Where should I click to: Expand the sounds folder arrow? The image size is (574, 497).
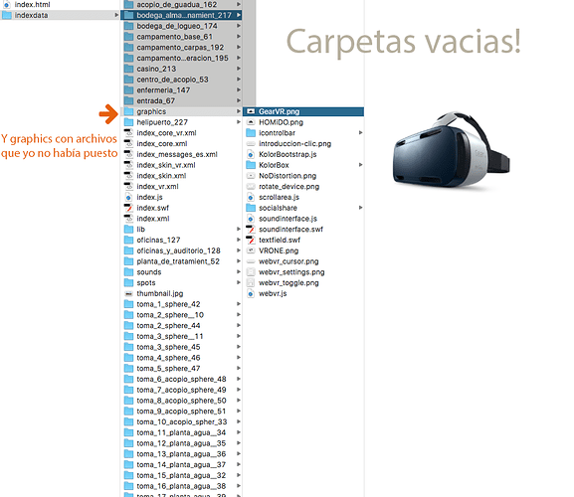pyautogui.click(x=239, y=272)
